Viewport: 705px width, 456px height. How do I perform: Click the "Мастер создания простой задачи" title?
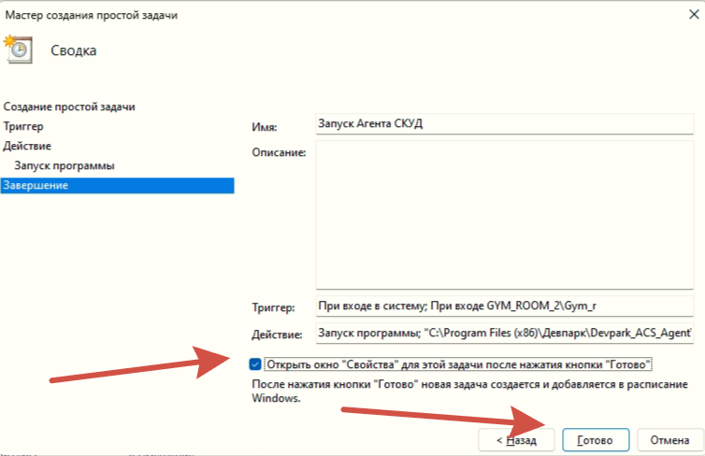click(x=92, y=15)
